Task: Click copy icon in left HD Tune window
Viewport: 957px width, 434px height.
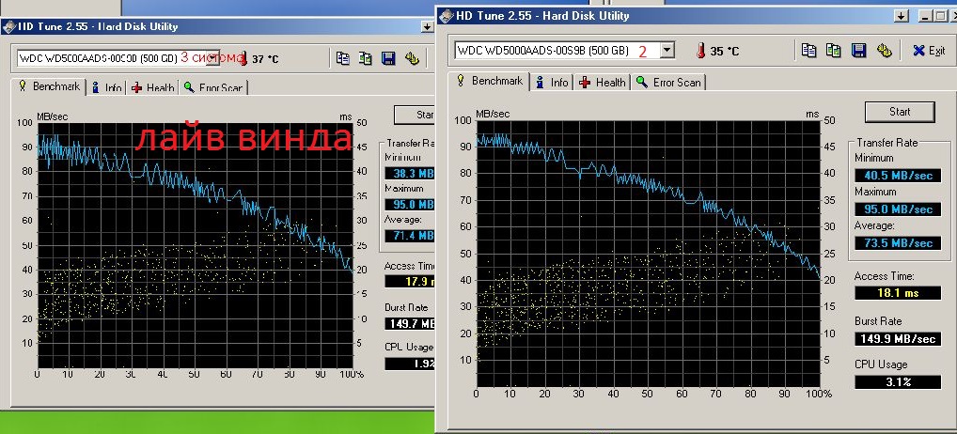Action: click(343, 58)
